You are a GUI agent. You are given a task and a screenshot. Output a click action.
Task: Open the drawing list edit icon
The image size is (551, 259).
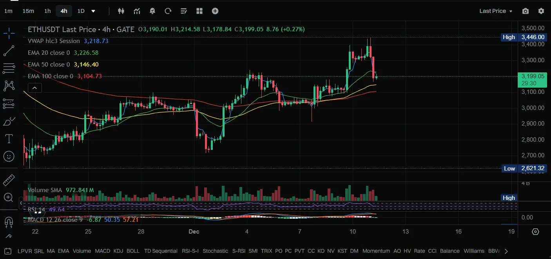[184, 11]
